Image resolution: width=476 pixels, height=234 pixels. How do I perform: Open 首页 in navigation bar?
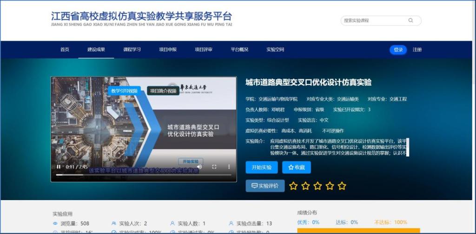(x=65, y=50)
